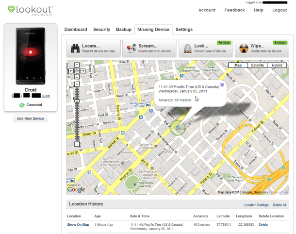Image resolution: width=296 pixels, height=234 pixels.
Task: Click Yerba Buena Gardens tree icon
Action: point(134,184)
